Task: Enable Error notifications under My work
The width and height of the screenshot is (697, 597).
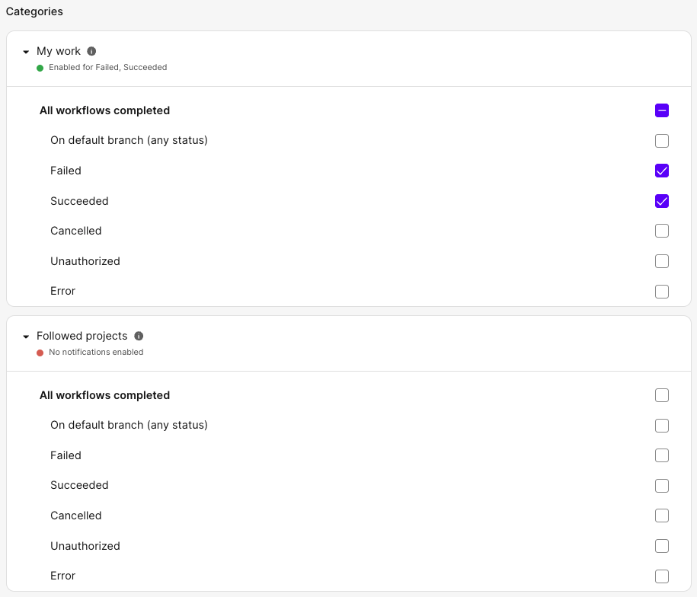Action: pyautogui.click(x=661, y=291)
